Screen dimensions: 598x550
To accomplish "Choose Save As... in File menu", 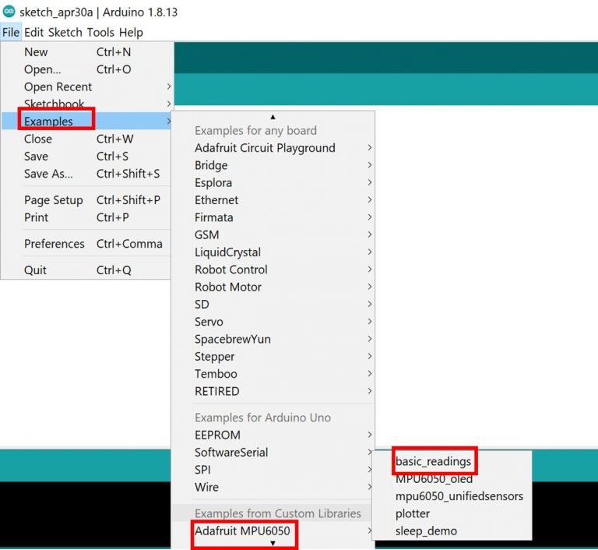I will (x=48, y=174).
